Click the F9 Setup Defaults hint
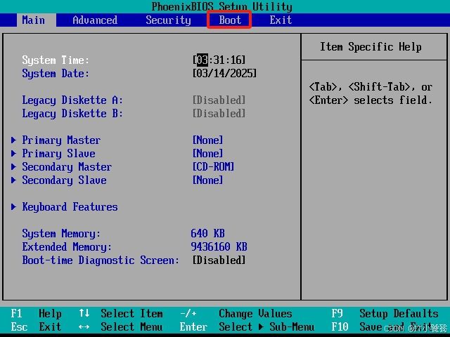The height and width of the screenshot is (337, 450). 385,314
